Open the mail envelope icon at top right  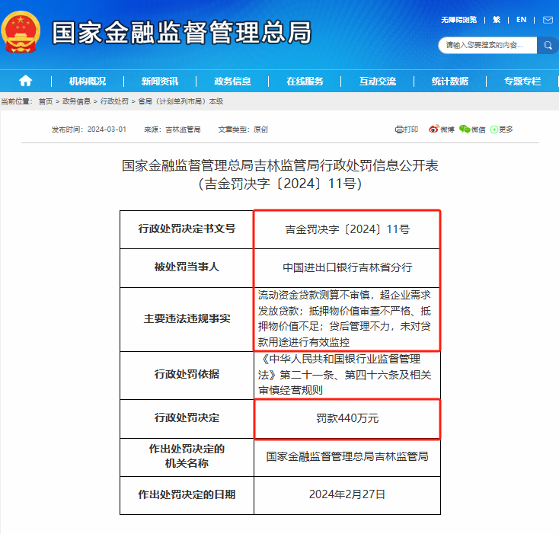[x=548, y=19]
